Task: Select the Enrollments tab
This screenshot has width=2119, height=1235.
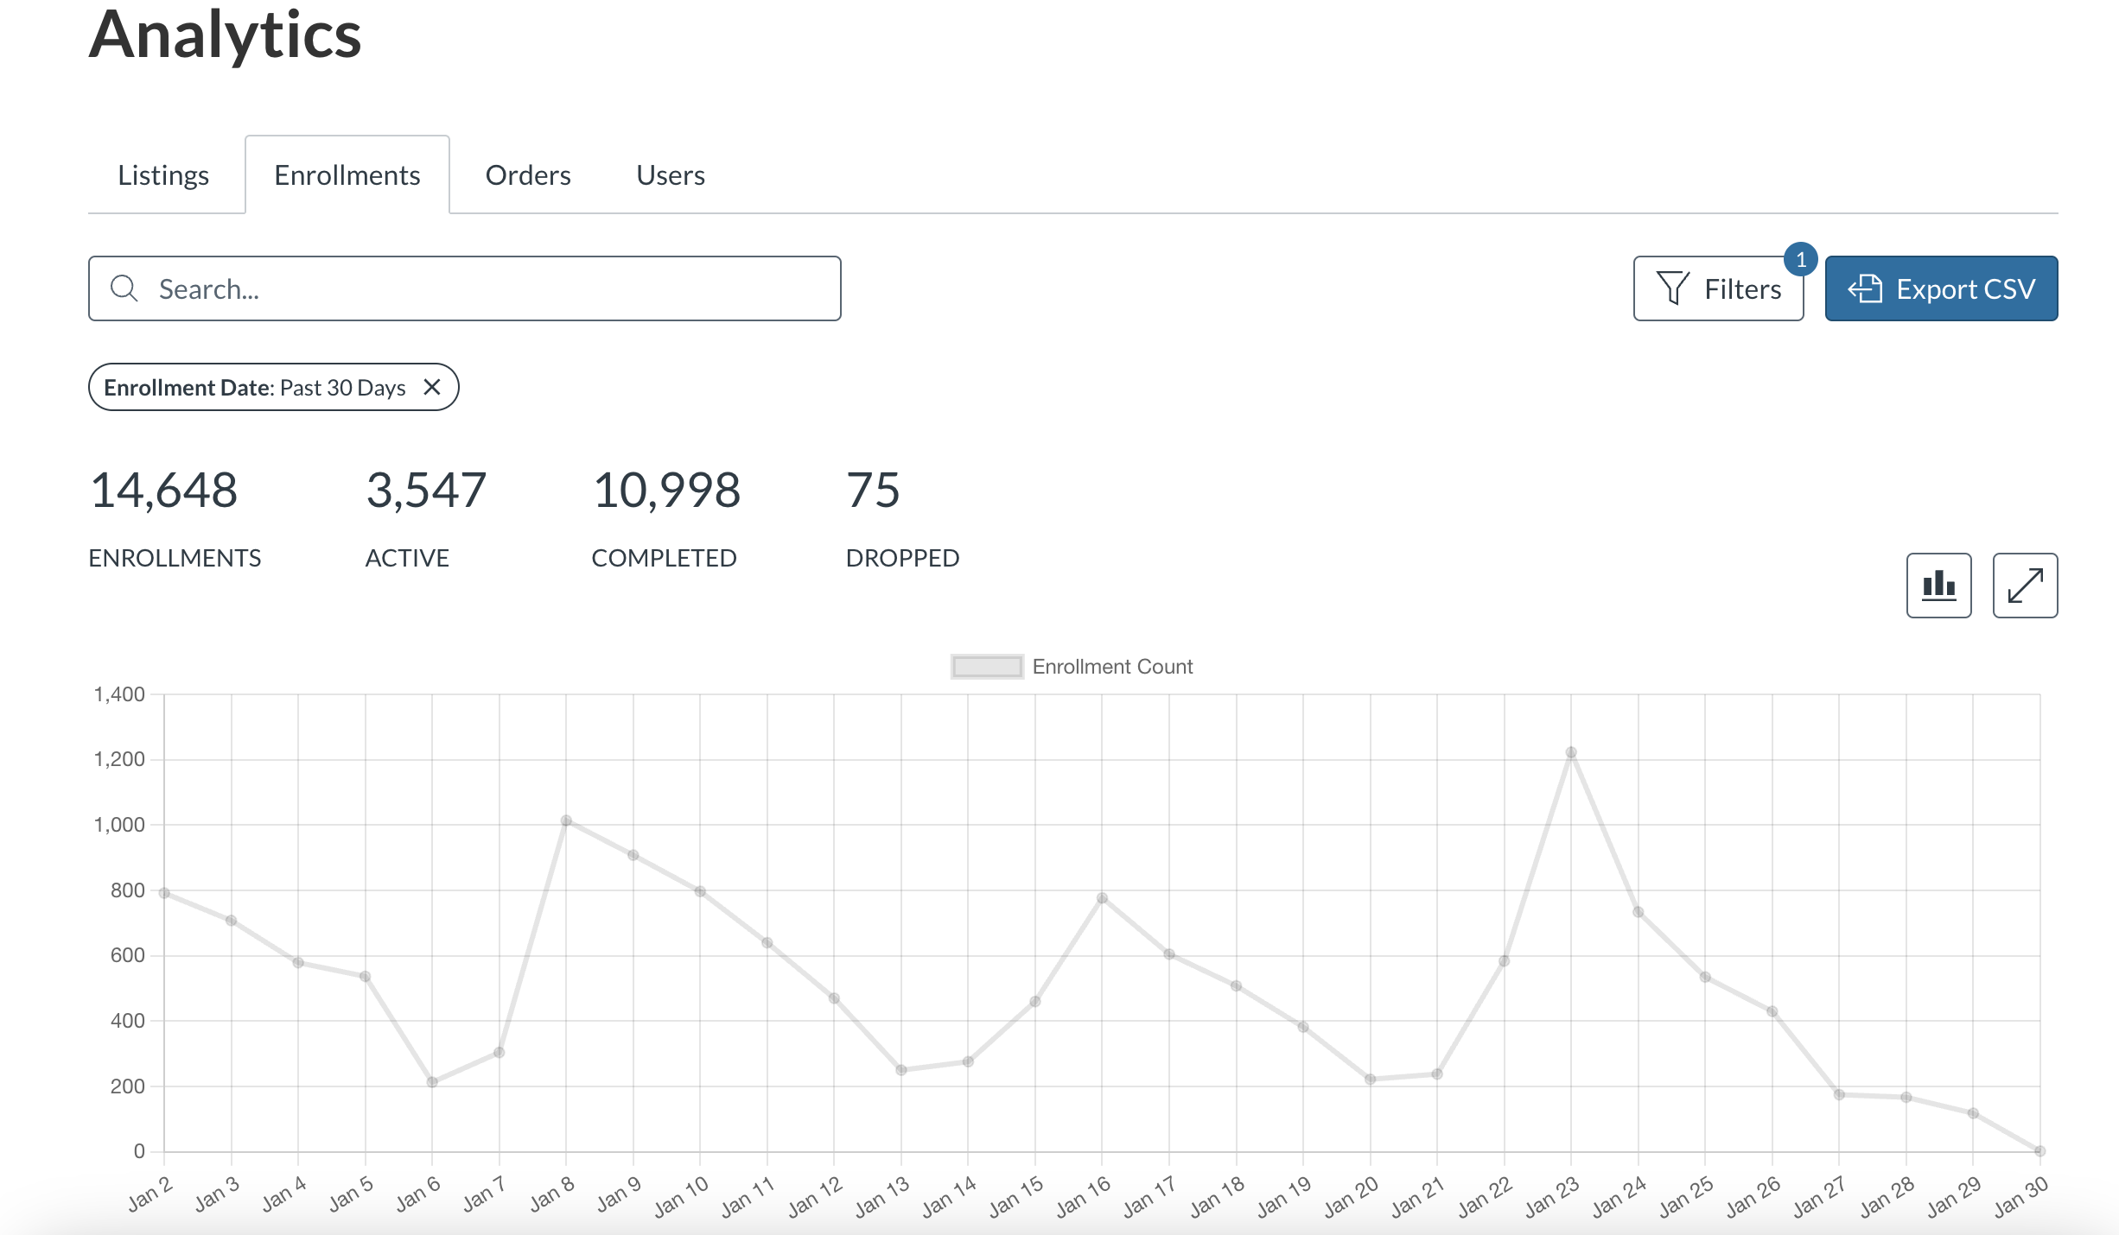Action: pos(347,174)
